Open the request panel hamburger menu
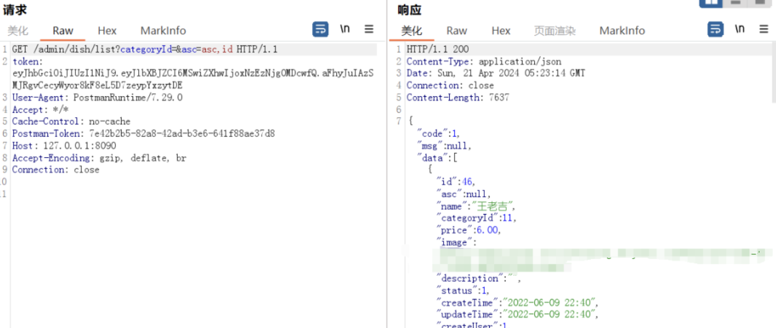Viewport: 776px width, 328px height. (x=369, y=29)
